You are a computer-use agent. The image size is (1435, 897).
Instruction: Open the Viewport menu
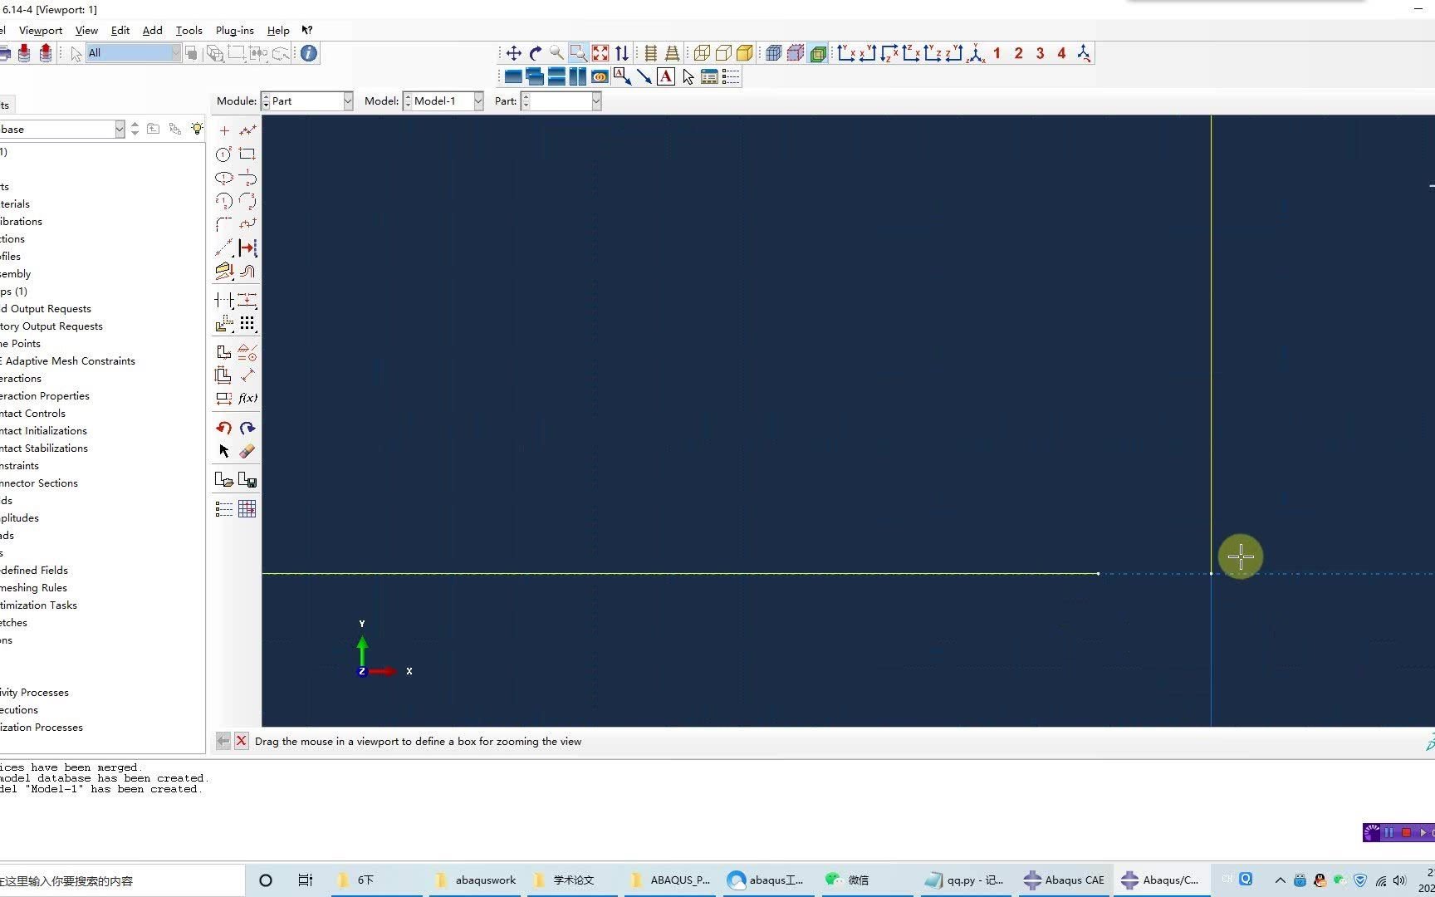[40, 30]
